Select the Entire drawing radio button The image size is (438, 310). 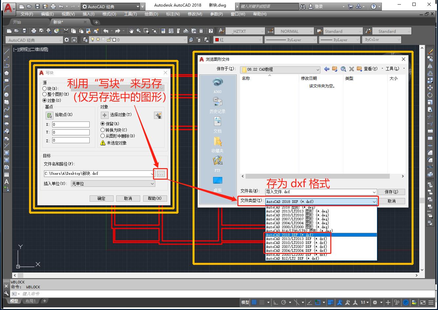click(45, 94)
